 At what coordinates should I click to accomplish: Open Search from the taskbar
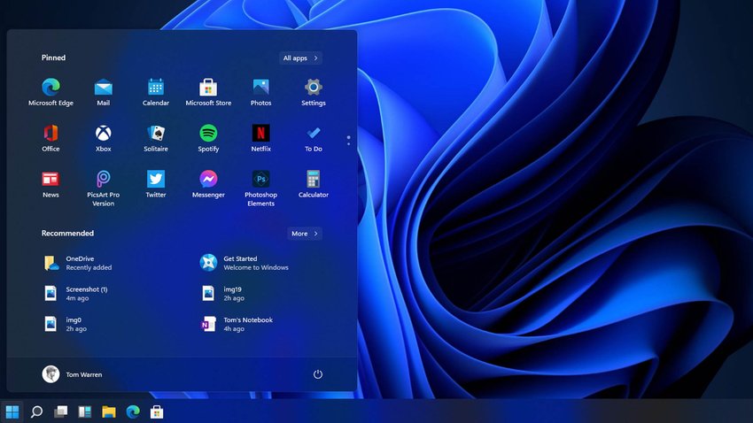coord(36,411)
